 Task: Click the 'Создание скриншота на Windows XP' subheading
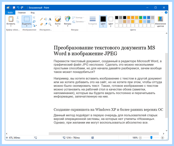coord(85,110)
